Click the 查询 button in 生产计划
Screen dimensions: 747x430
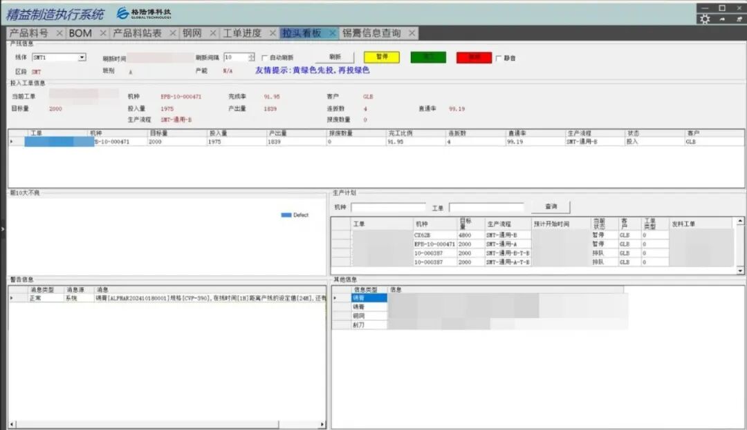(551, 206)
